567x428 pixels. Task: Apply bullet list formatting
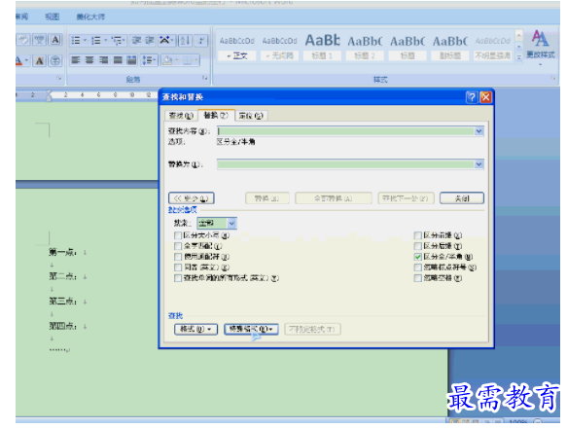click(75, 40)
